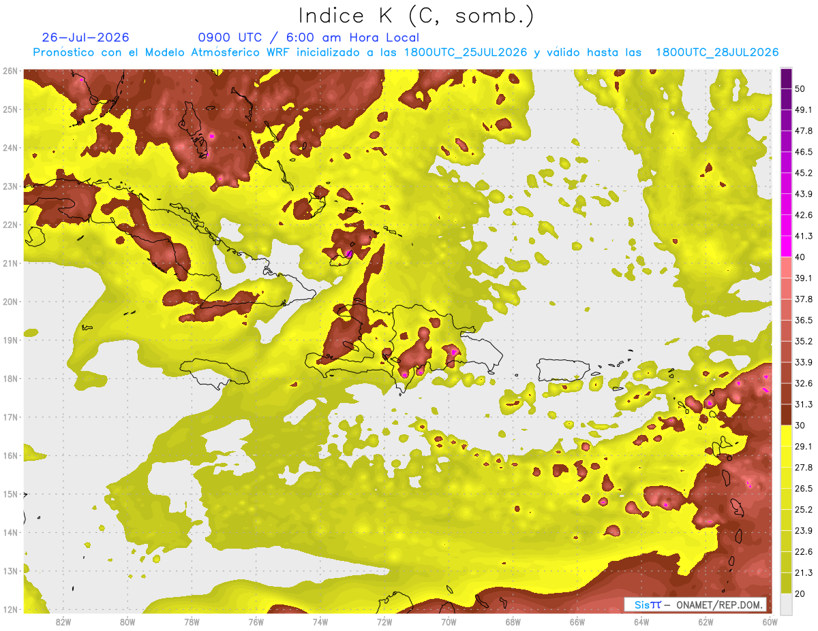The image size is (818, 631).
Task: Click the colorbar value '26.5'
Action: [x=803, y=489]
